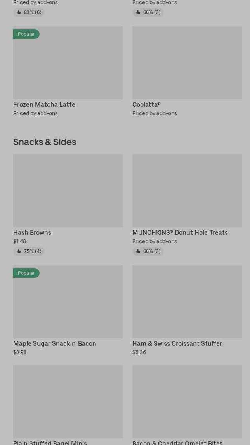Screen dimensions: 250x445
Task: Click the Coolatta item name
Action: [x=146, y=104]
